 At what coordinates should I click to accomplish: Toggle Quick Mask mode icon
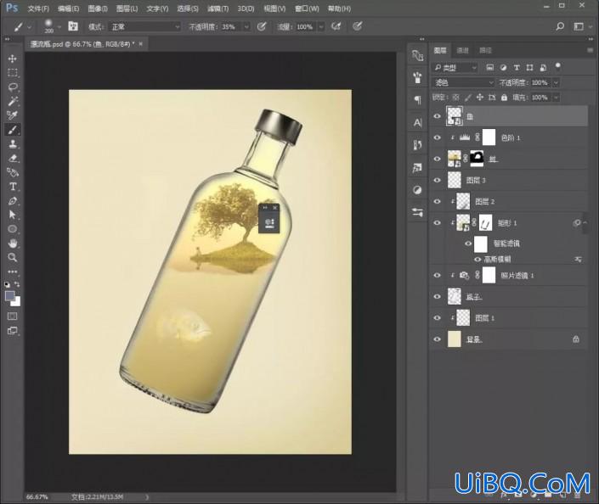(x=12, y=316)
